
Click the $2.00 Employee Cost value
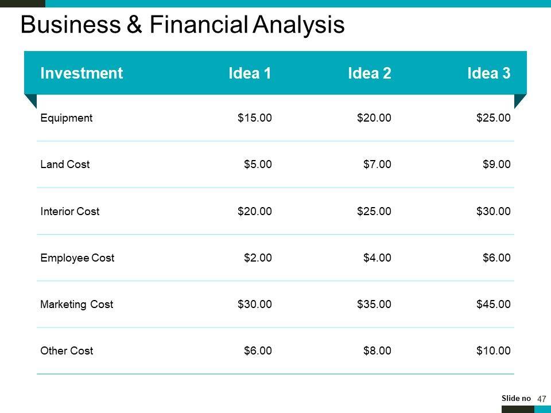pyautogui.click(x=258, y=258)
